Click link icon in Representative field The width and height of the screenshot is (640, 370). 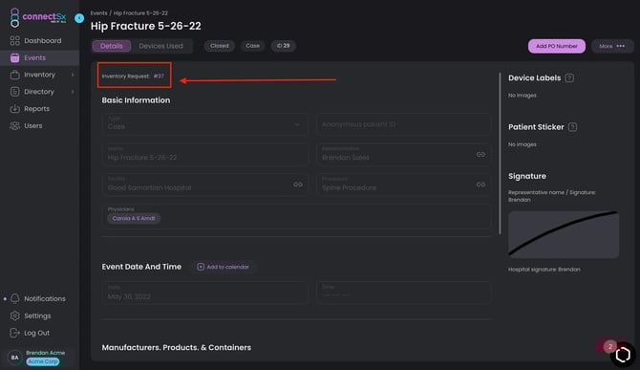click(x=480, y=154)
